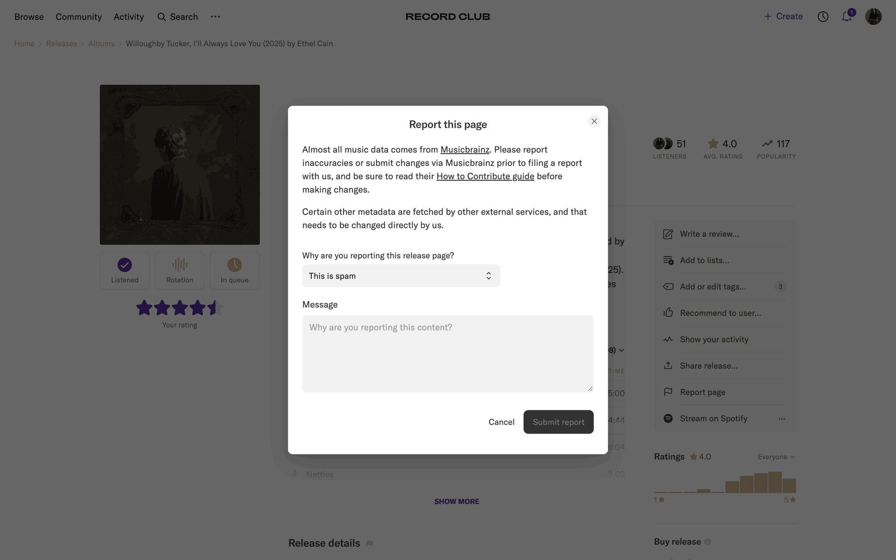This screenshot has height=560, width=896.
Task: Expand the tracklist chevron dropdown
Action: [x=621, y=350]
